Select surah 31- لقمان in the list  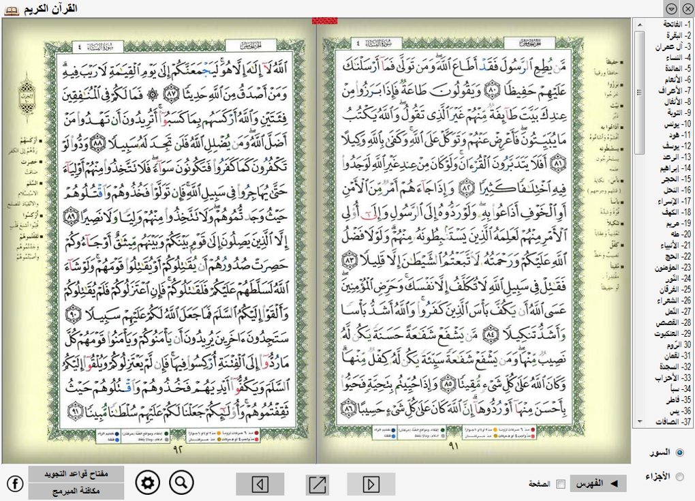pos(677,356)
